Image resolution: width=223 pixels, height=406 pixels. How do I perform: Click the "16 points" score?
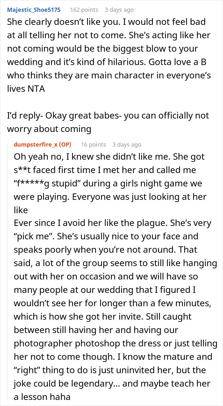pyautogui.click(x=93, y=144)
